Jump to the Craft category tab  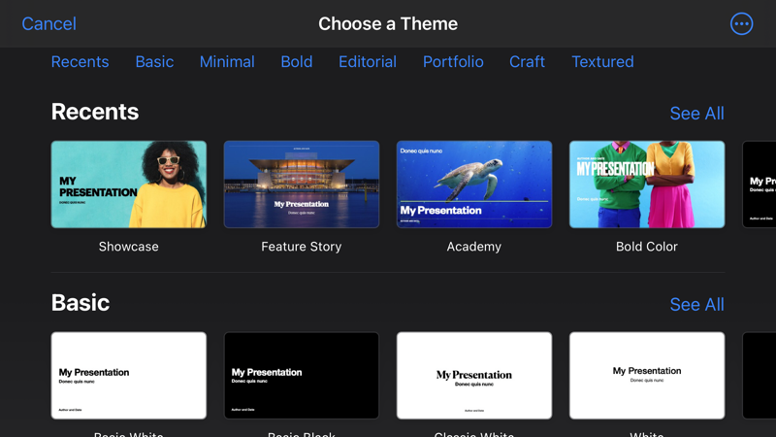click(527, 61)
